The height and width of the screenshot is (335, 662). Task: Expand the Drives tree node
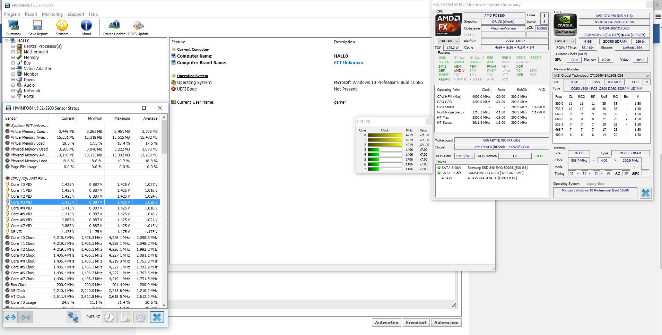tap(13, 80)
